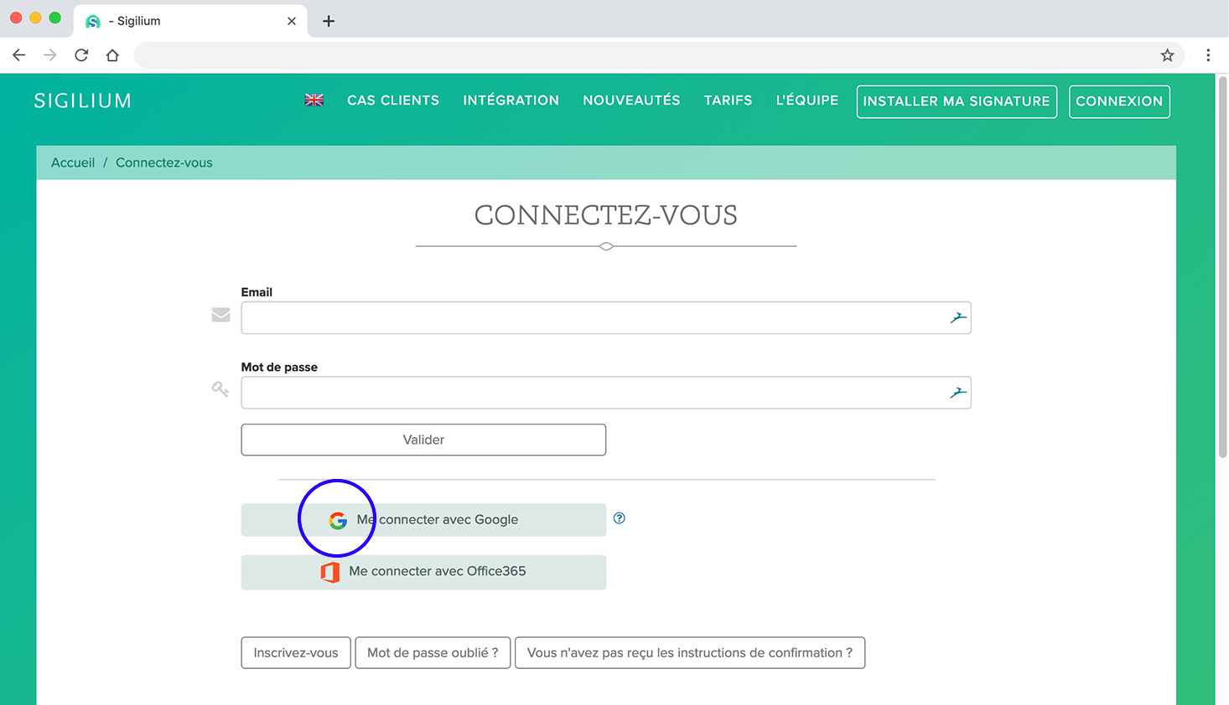Screen dimensions: 1229x705
Task: Open the CAS CLIENTS menu item
Action: pyautogui.click(x=393, y=100)
